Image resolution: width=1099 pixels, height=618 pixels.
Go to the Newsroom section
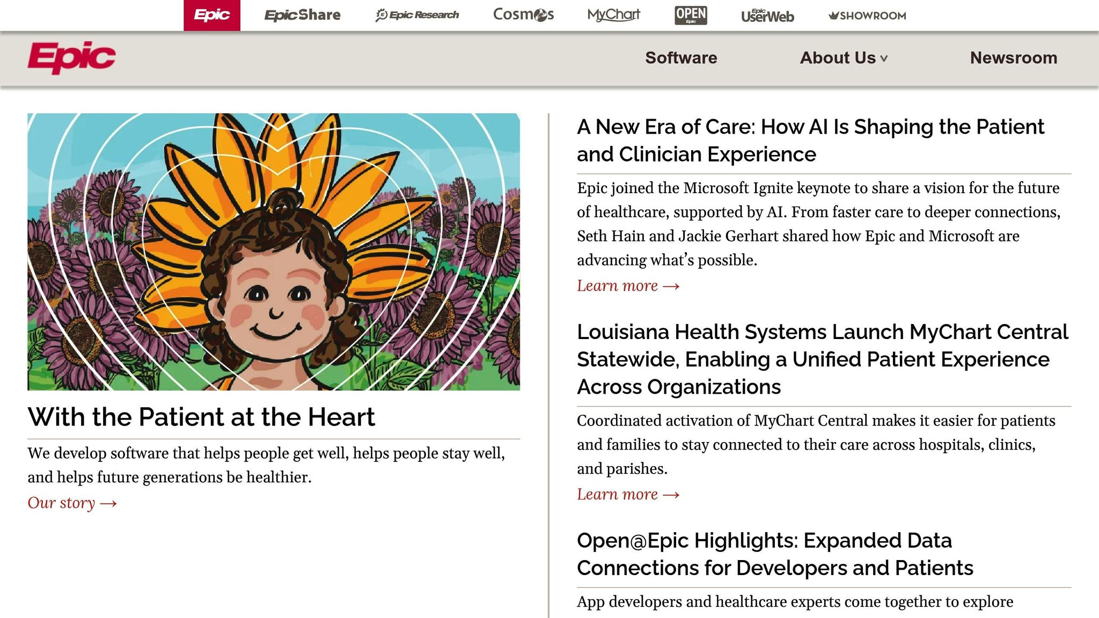pyautogui.click(x=1013, y=58)
